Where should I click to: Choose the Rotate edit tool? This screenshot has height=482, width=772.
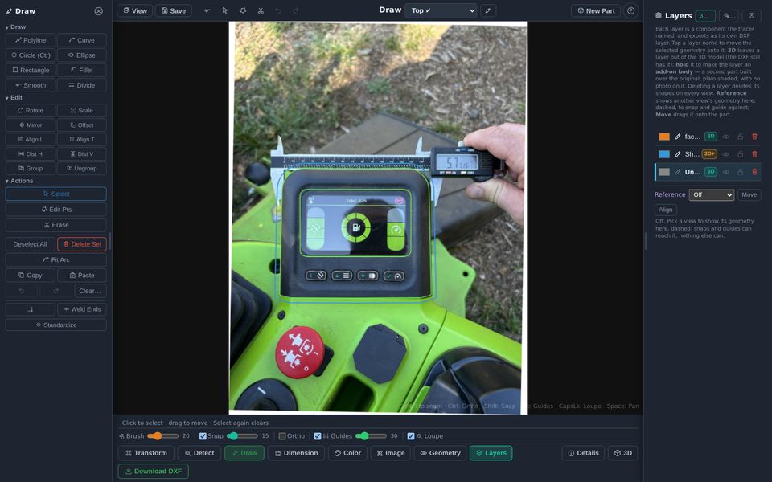coord(31,111)
